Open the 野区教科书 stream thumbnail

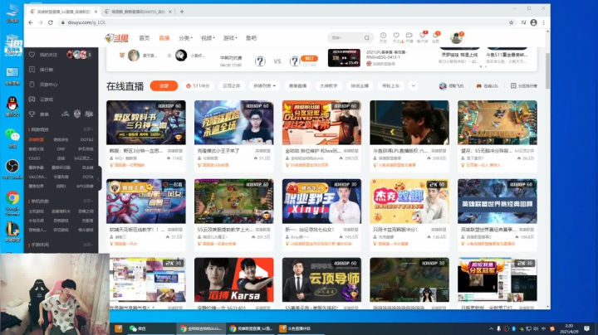click(146, 123)
